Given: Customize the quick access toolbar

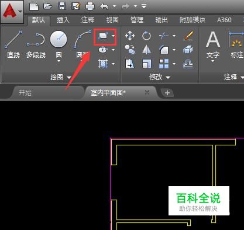Looking at the screenshot, I should (144, 6).
